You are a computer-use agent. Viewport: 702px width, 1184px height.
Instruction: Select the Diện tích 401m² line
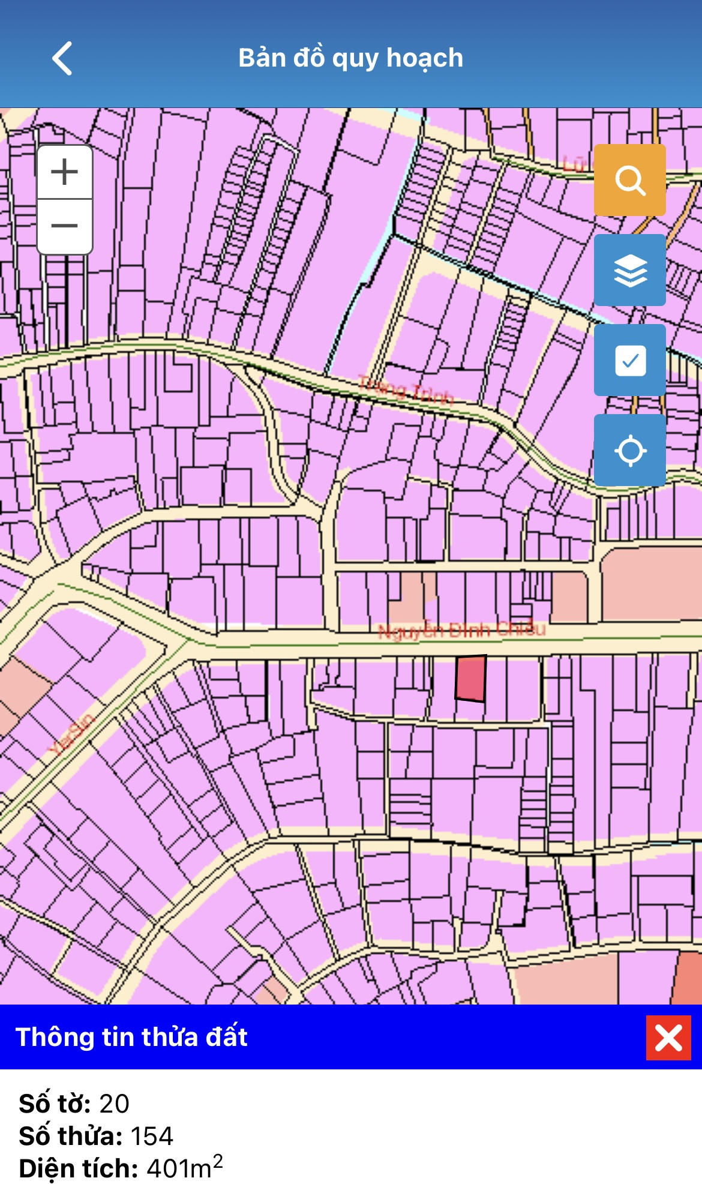121,1168
